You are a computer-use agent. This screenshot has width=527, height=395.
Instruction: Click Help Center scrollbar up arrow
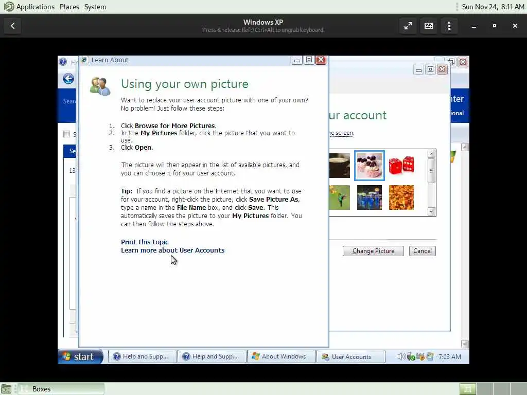[x=465, y=147]
